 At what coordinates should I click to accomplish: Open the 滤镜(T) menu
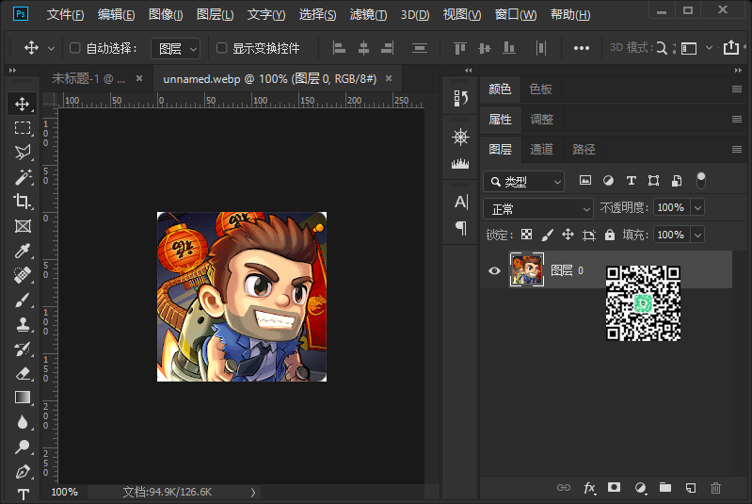[367, 15]
